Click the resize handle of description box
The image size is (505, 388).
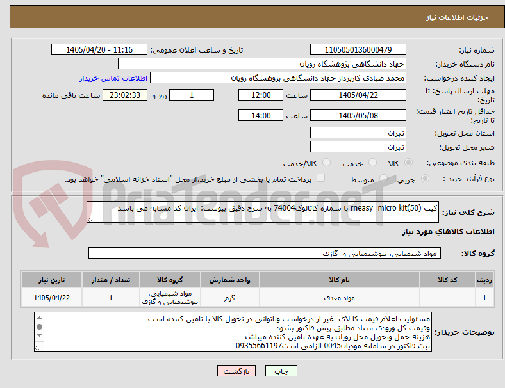90,220
